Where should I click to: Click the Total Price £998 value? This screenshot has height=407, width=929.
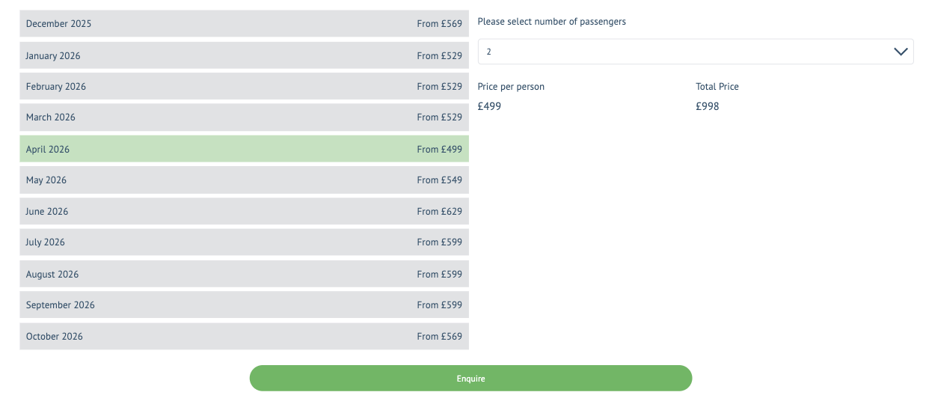[x=707, y=106]
